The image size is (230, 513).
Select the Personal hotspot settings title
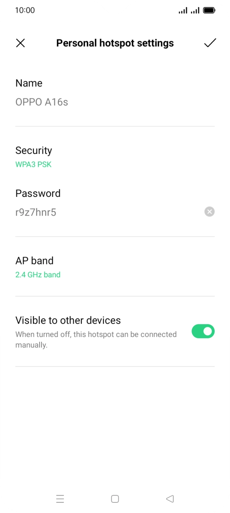click(x=115, y=43)
